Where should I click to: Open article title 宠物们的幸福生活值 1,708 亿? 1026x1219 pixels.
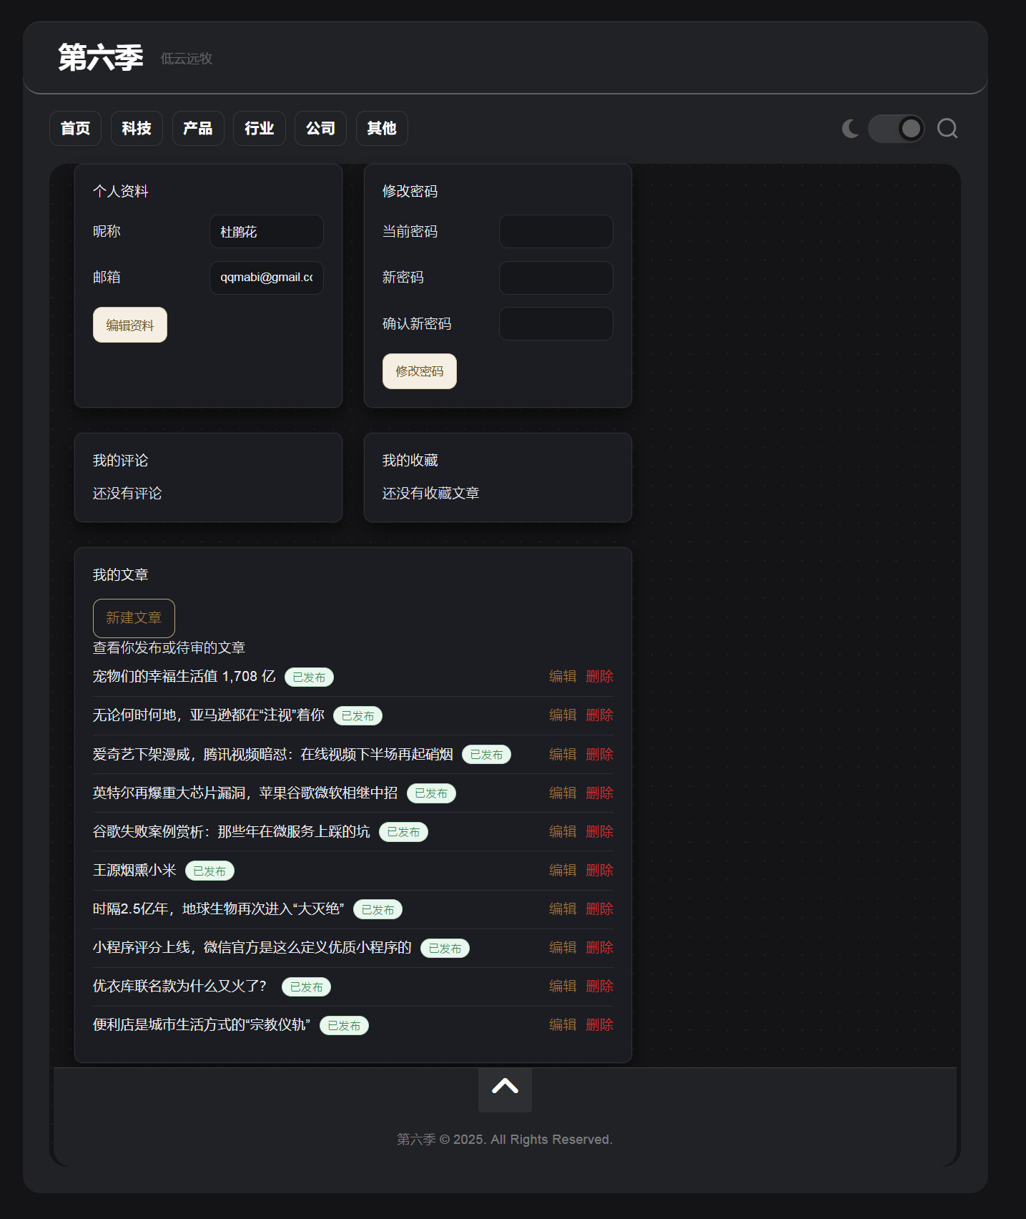[184, 677]
